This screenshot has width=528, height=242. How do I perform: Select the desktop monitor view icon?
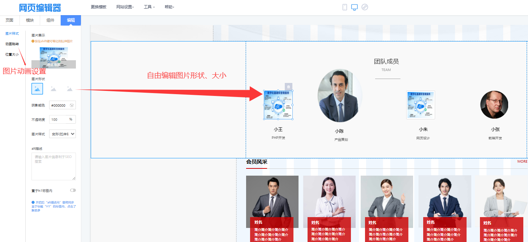point(355,7)
